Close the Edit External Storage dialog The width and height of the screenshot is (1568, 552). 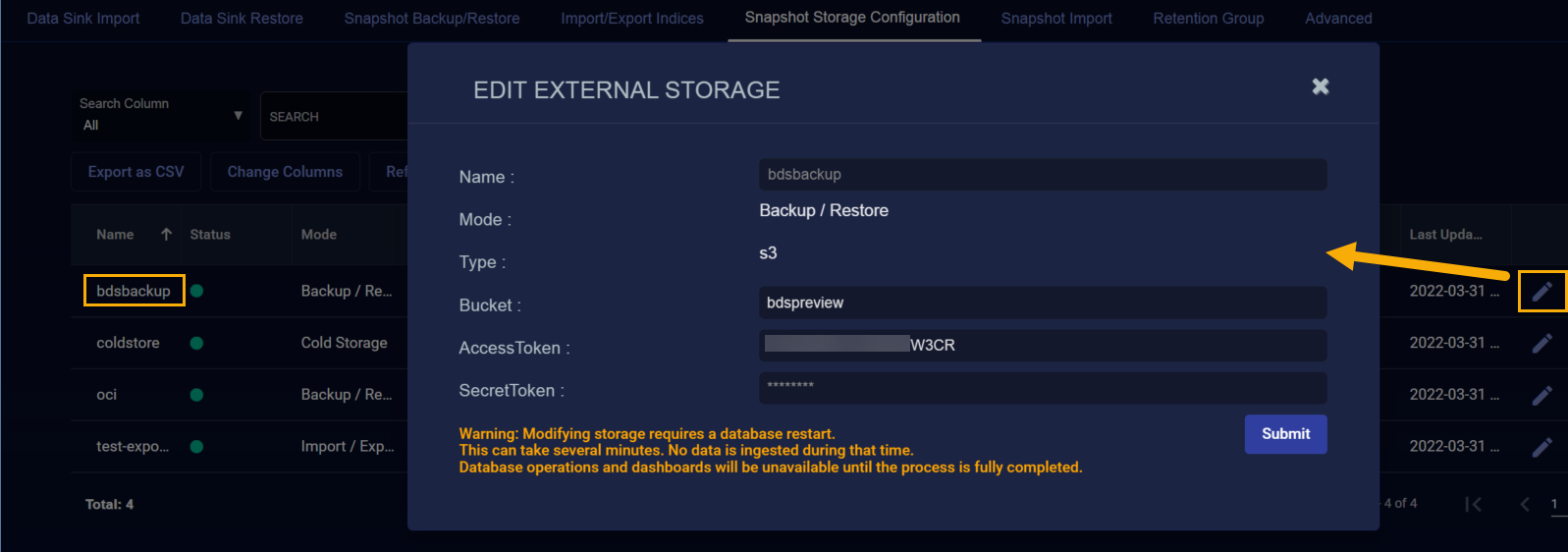1321,86
